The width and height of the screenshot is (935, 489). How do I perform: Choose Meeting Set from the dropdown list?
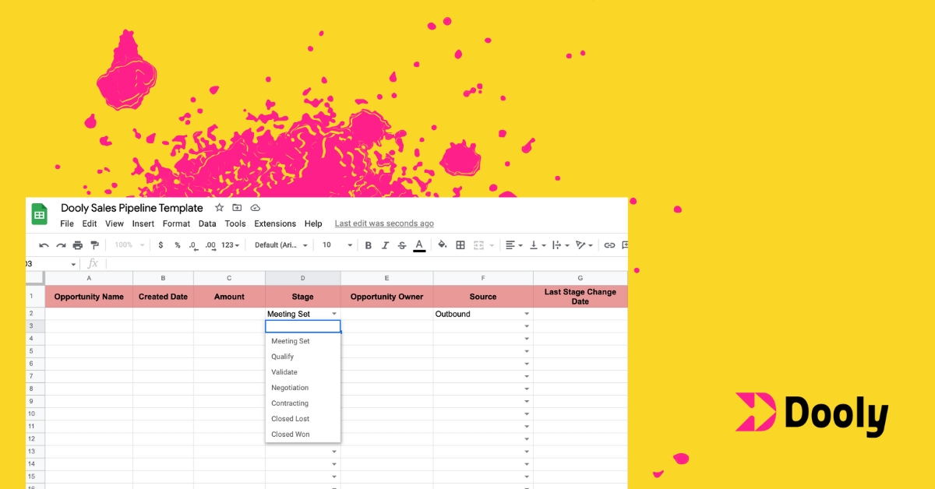coord(303,341)
